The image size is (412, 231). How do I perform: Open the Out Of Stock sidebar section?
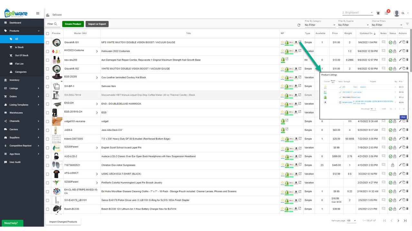(22, 55)
